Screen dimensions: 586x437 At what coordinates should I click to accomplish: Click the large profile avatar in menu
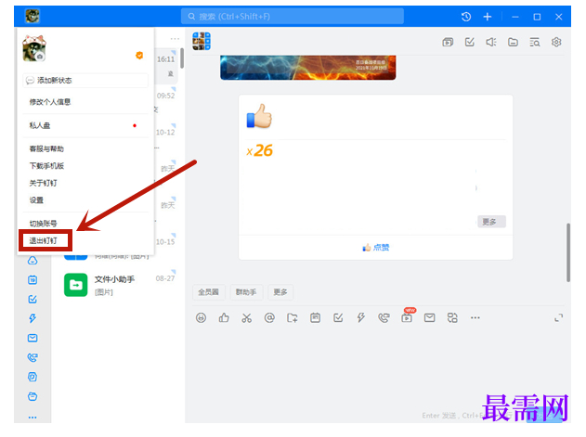click(34, 48)
